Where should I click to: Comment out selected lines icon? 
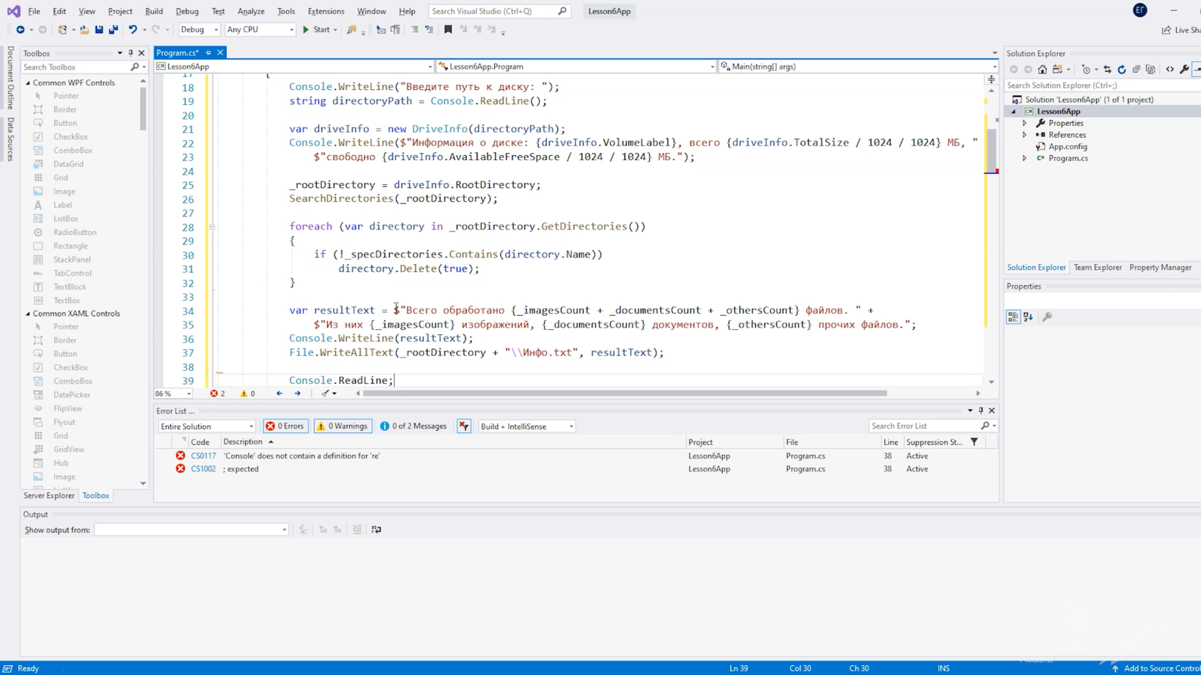click(415, 29)
